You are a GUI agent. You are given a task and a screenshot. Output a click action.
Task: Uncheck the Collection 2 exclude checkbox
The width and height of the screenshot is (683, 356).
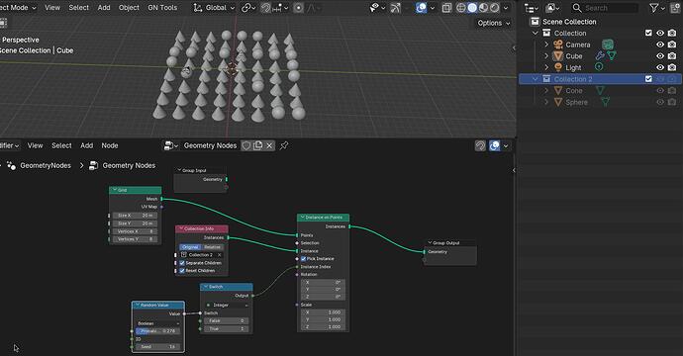coord(648,79)
